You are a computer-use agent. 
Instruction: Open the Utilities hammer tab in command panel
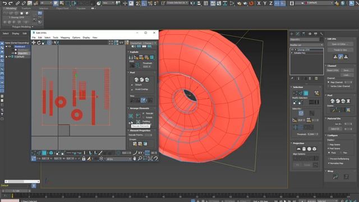321,34
